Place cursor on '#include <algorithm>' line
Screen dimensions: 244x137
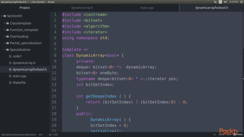86,26
